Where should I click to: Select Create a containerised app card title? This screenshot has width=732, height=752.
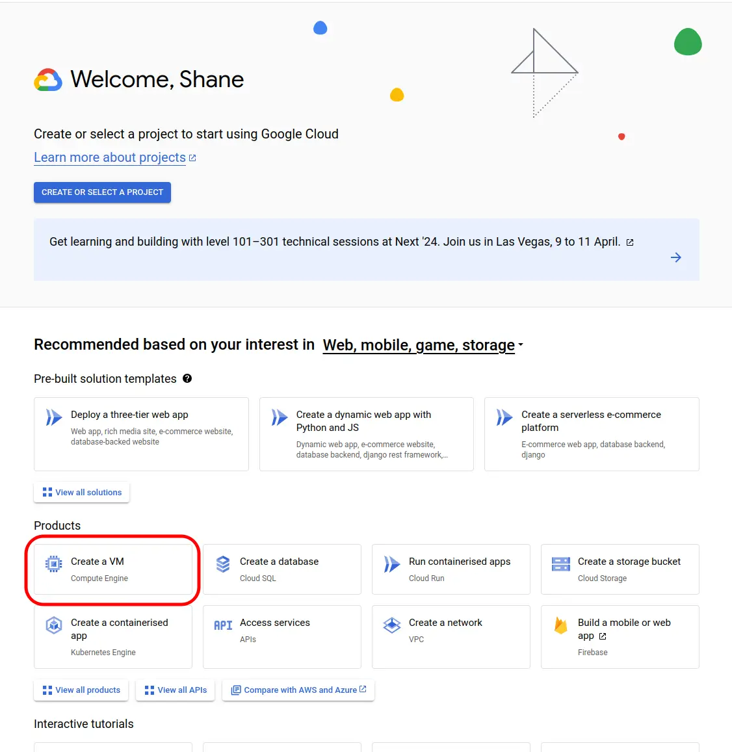pyautogui.click(x=120, y=629)
